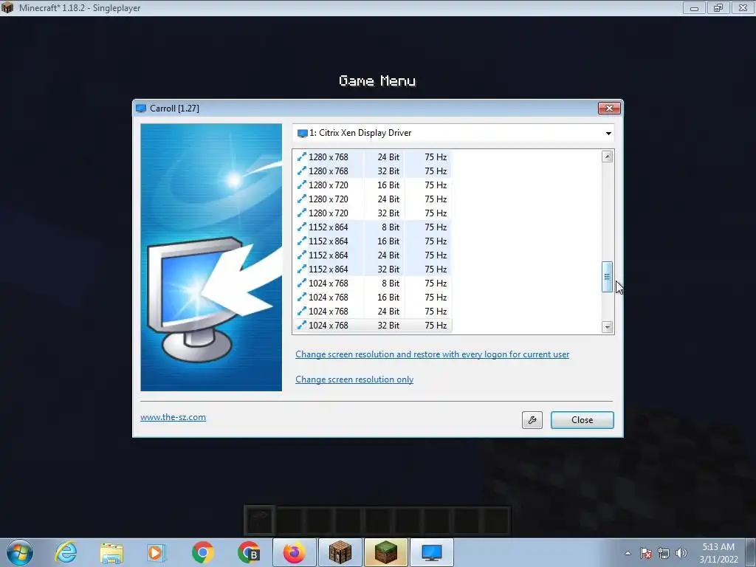This screenshot has height=567, width=756.
Task: Select row 1152 x 864 32 Bit
Action: 372,269
